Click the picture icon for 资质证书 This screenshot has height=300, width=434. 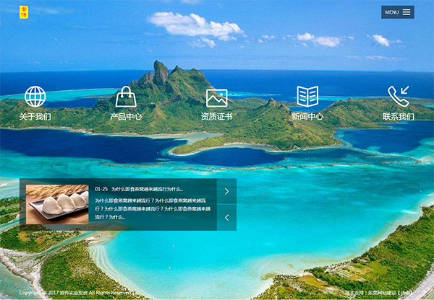click(x=217, y=98)
